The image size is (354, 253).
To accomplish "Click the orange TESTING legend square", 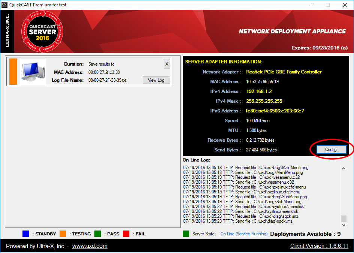I will pos(63,234).
